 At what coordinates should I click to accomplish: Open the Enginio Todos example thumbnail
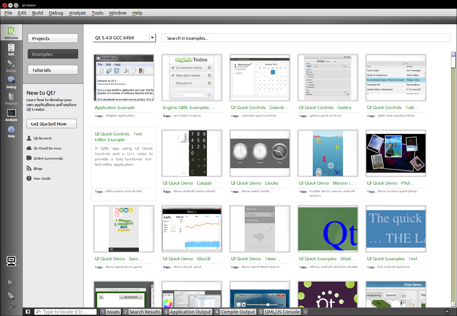[192, 78]
